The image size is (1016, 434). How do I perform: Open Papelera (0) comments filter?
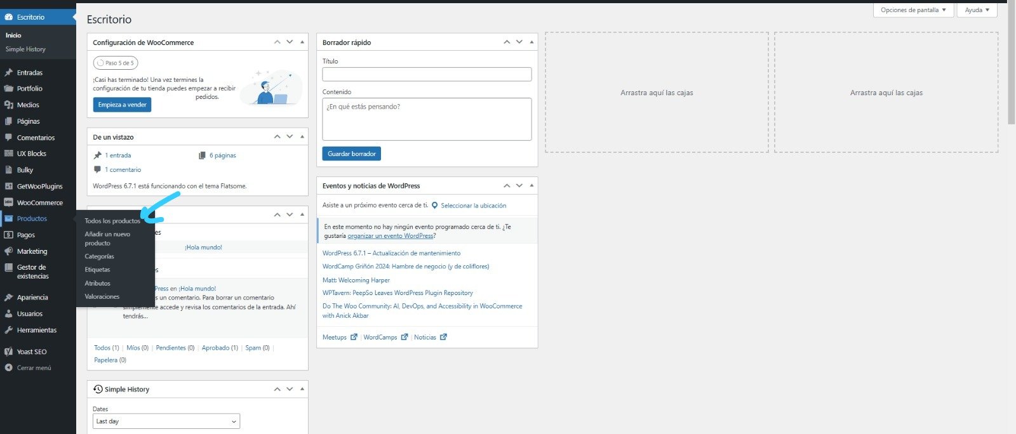coord(110,360)
